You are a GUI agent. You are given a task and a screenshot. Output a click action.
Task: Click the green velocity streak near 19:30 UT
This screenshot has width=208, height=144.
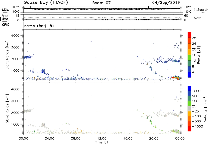[151, 122]
